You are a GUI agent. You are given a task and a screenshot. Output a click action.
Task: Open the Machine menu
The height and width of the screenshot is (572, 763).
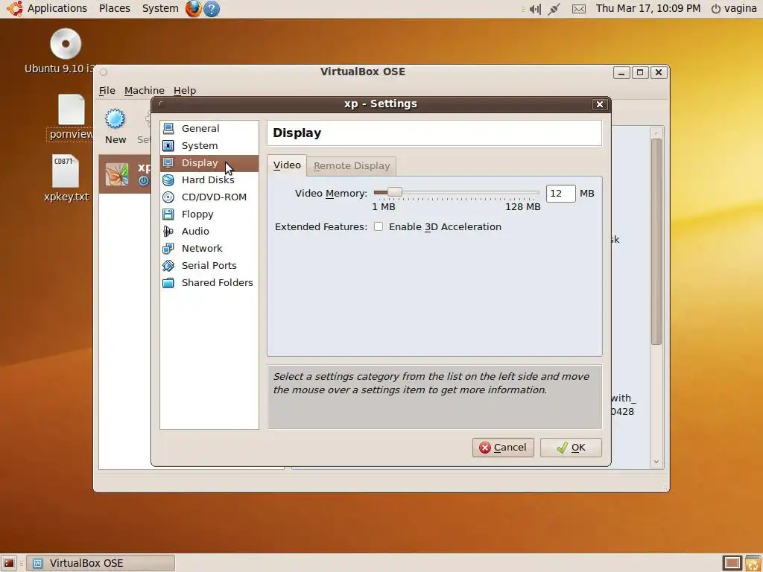click(145, 90)
